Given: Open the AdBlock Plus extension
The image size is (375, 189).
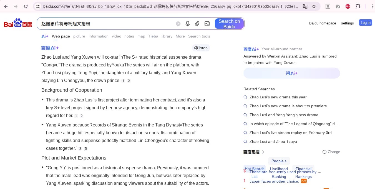Looking at the screenshot, I should (x=348, y=6).
